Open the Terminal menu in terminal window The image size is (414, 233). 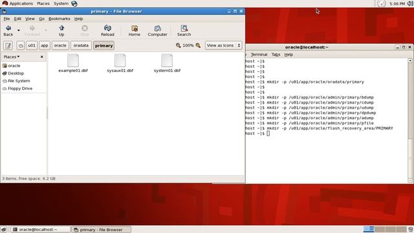(x=259, y=54)
